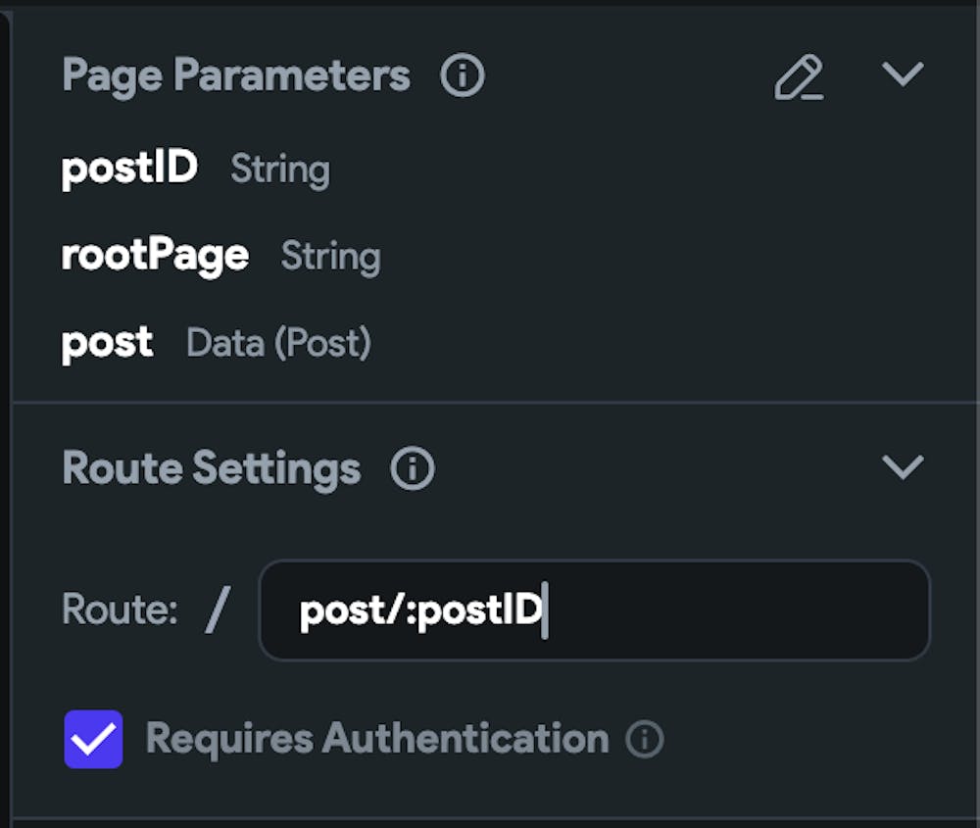
Task: Open the Page Parameters info tooltip
Action: pos(462,74)
